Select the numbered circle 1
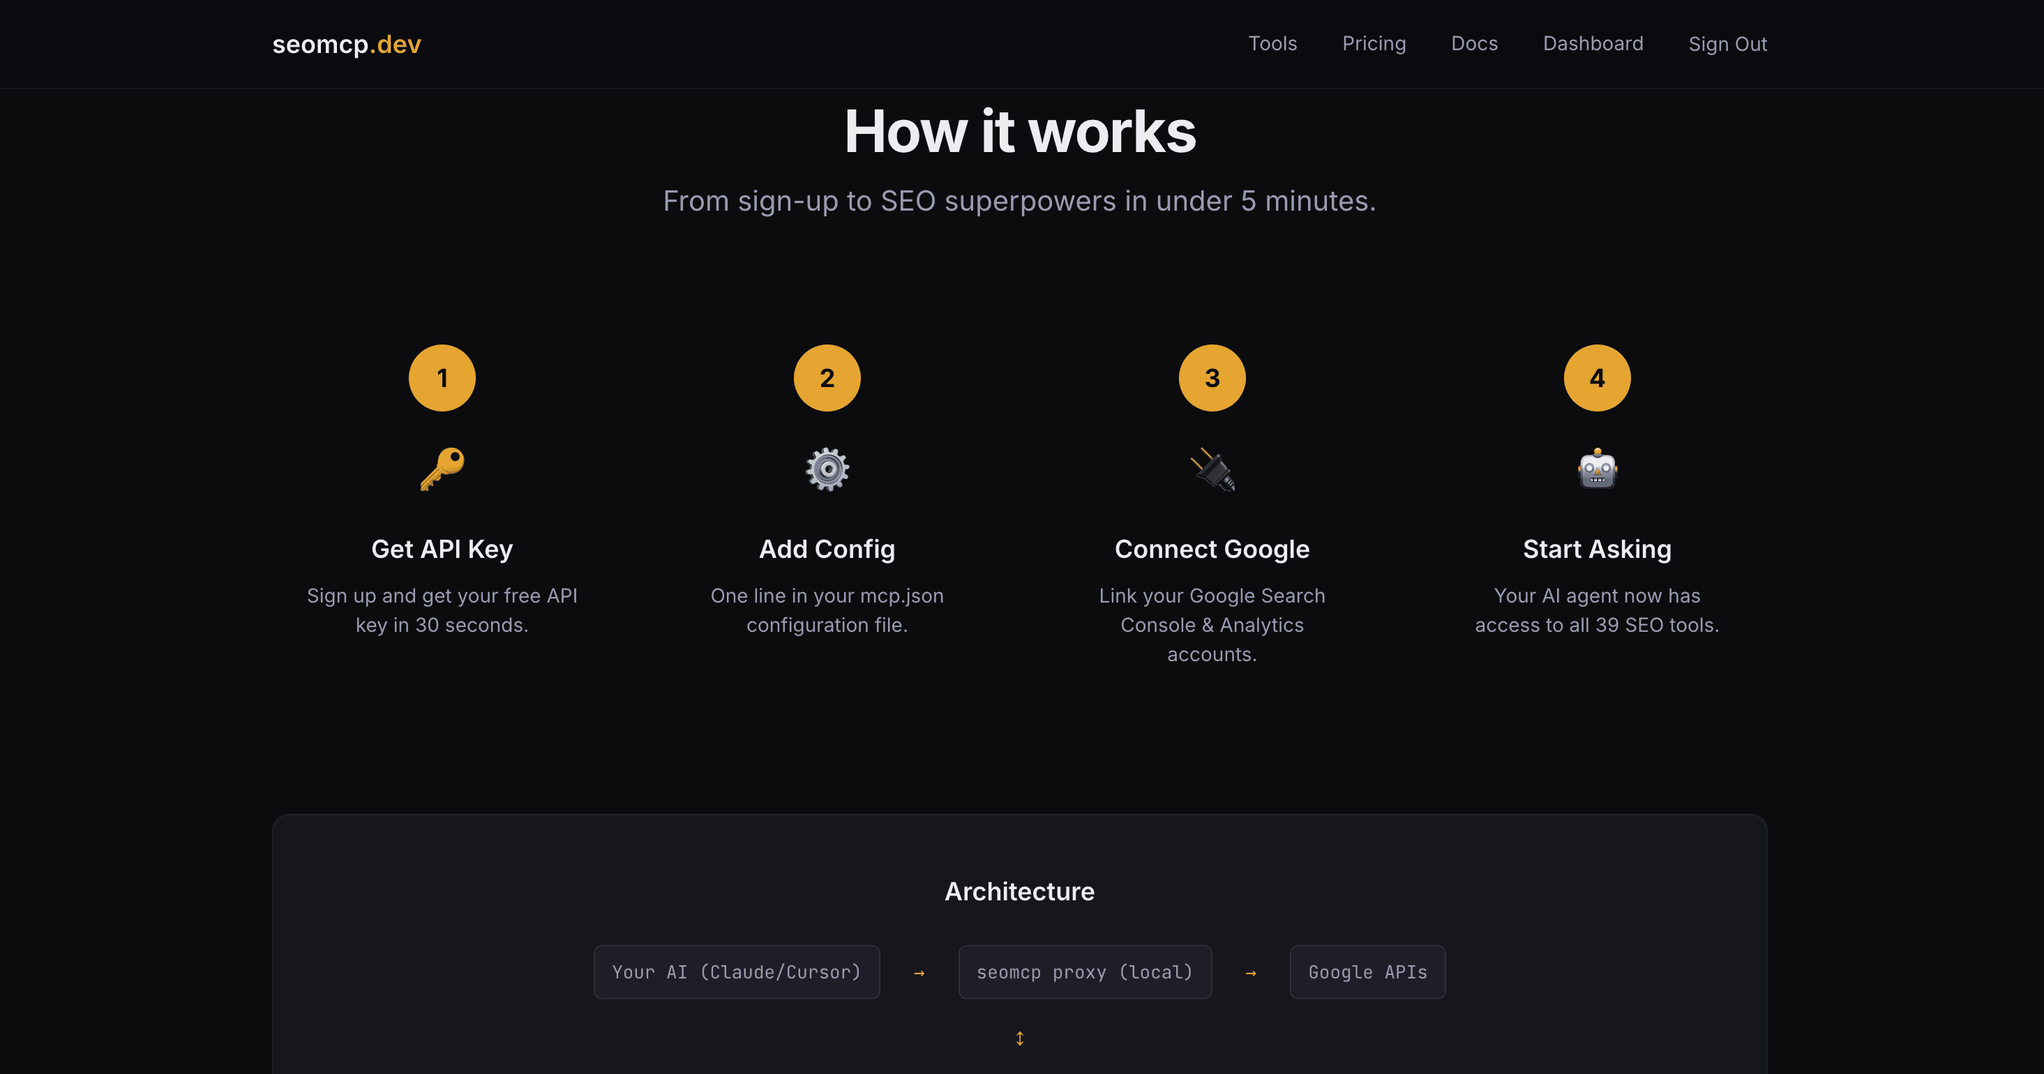This screenshot has height=1074, width=2044. pyautogui.click(x=442, y=377)
